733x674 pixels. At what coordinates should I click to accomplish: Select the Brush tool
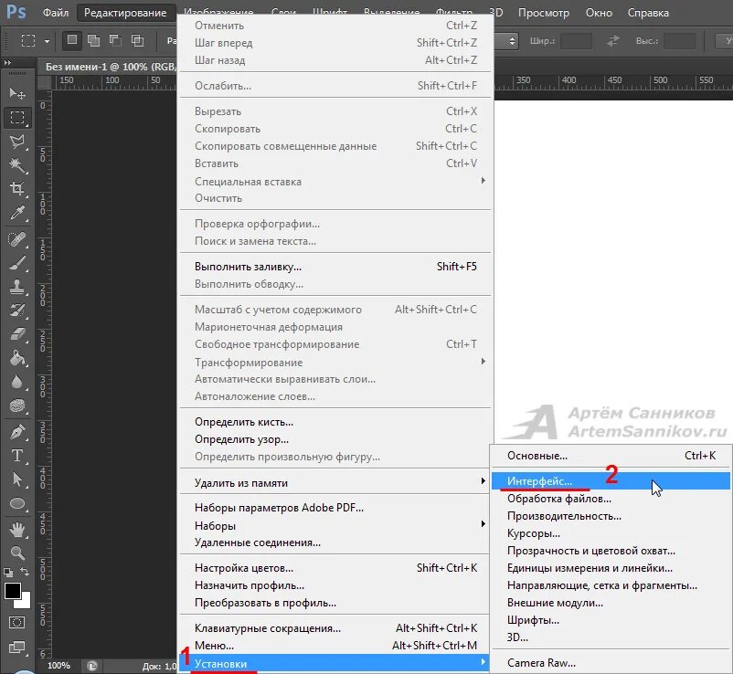[x=17, y=263]
